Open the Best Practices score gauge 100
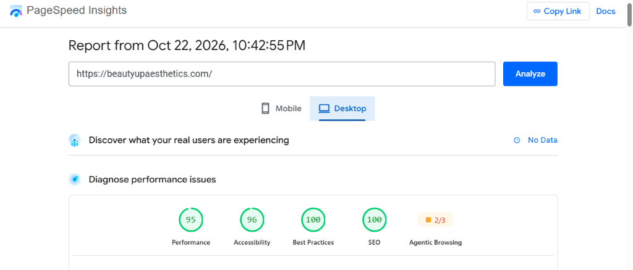The height and width of the screenshot is (270, 633). pos(313,220)
